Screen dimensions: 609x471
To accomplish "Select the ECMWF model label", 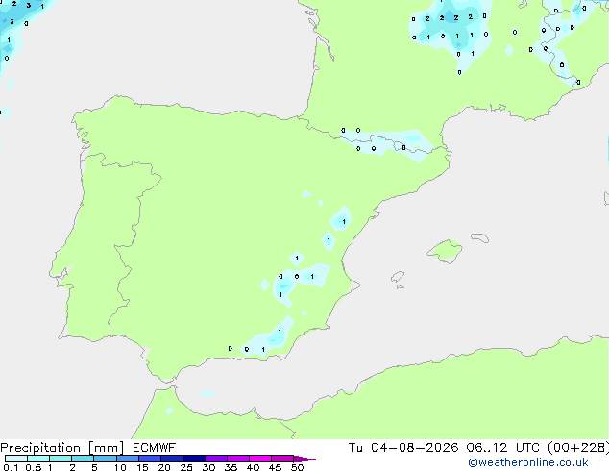I will (x=155, y=448).
